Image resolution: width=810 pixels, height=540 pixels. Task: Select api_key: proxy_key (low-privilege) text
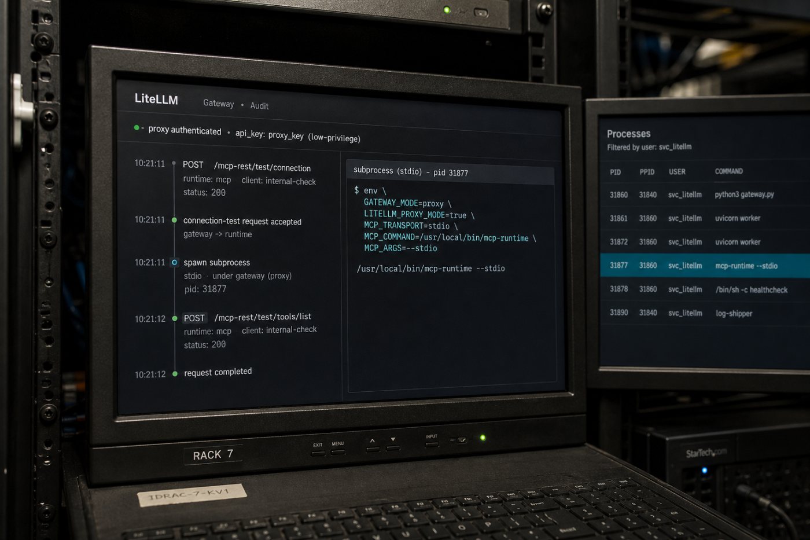(x=298, y=135)
